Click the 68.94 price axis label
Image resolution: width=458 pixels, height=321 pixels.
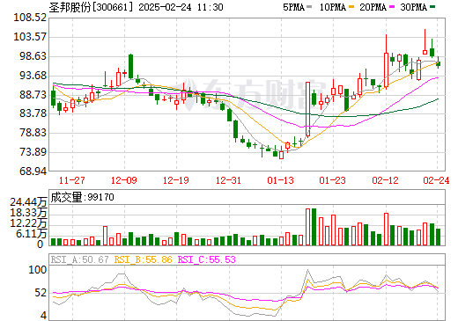point(33,171)
